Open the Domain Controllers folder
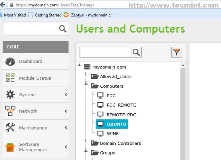221x160 pixels. [x=116, y=143]
